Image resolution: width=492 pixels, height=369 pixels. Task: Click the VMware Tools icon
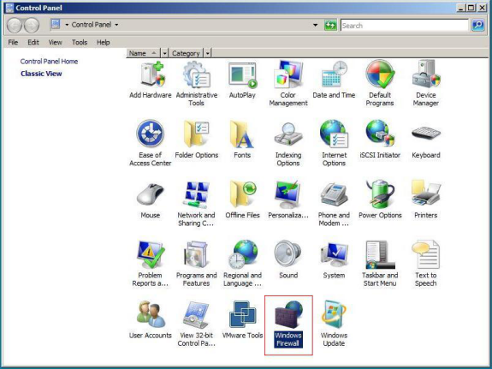[242, 319]
